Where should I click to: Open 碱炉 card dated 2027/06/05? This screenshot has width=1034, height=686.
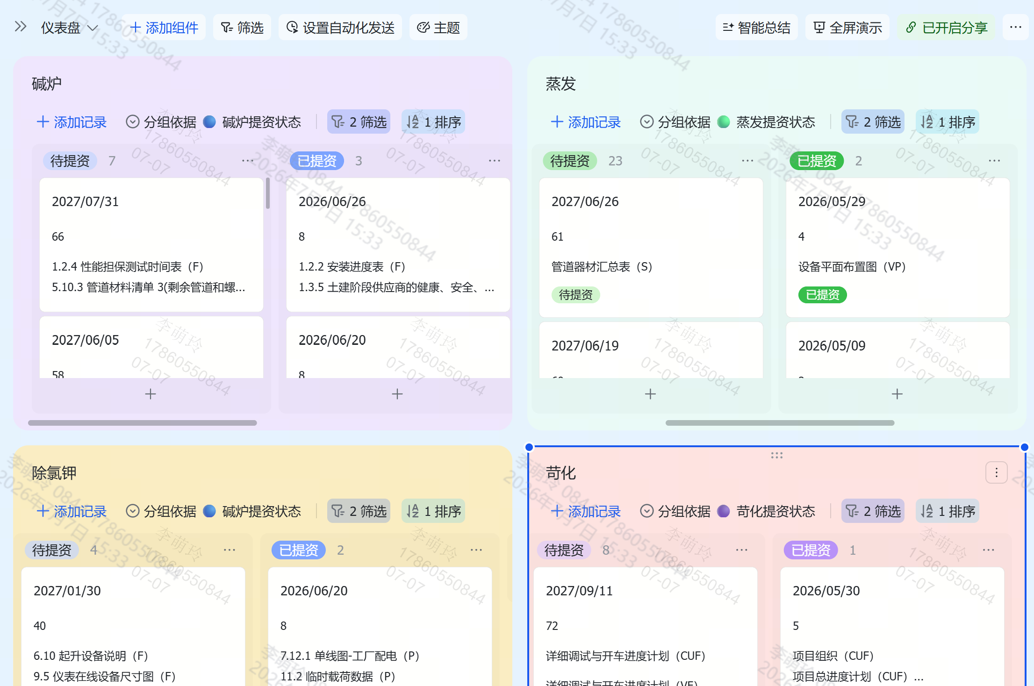tap(151, 347)
